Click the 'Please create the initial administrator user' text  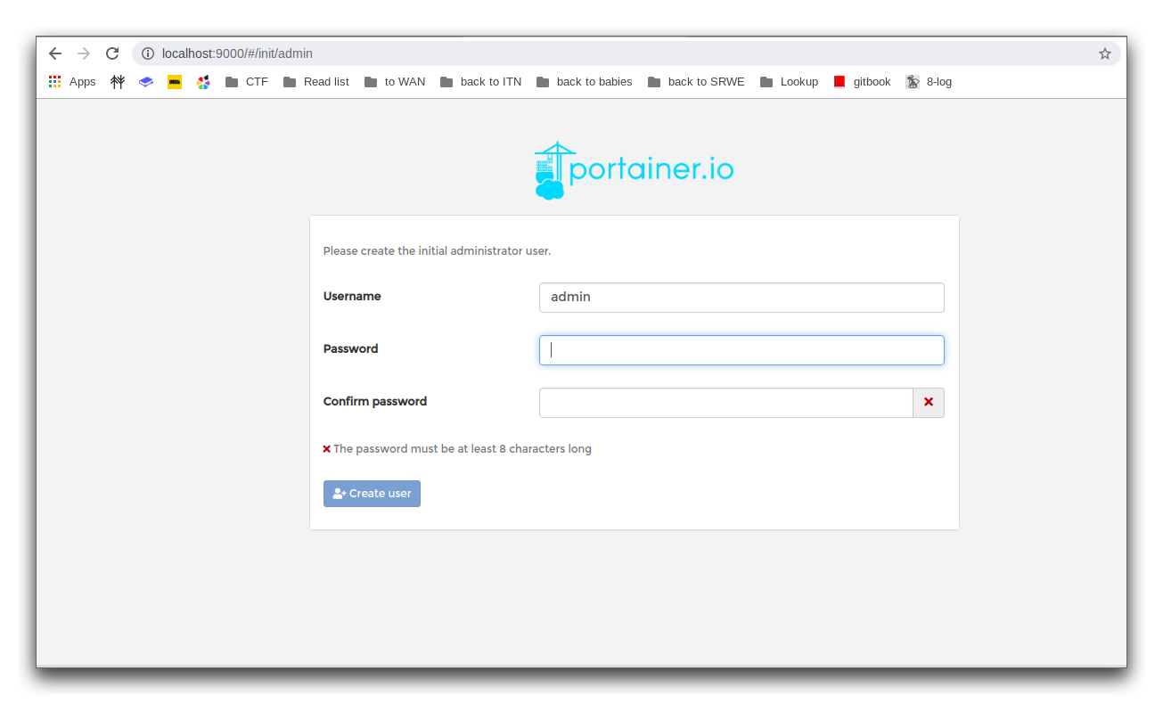(438, 251)
